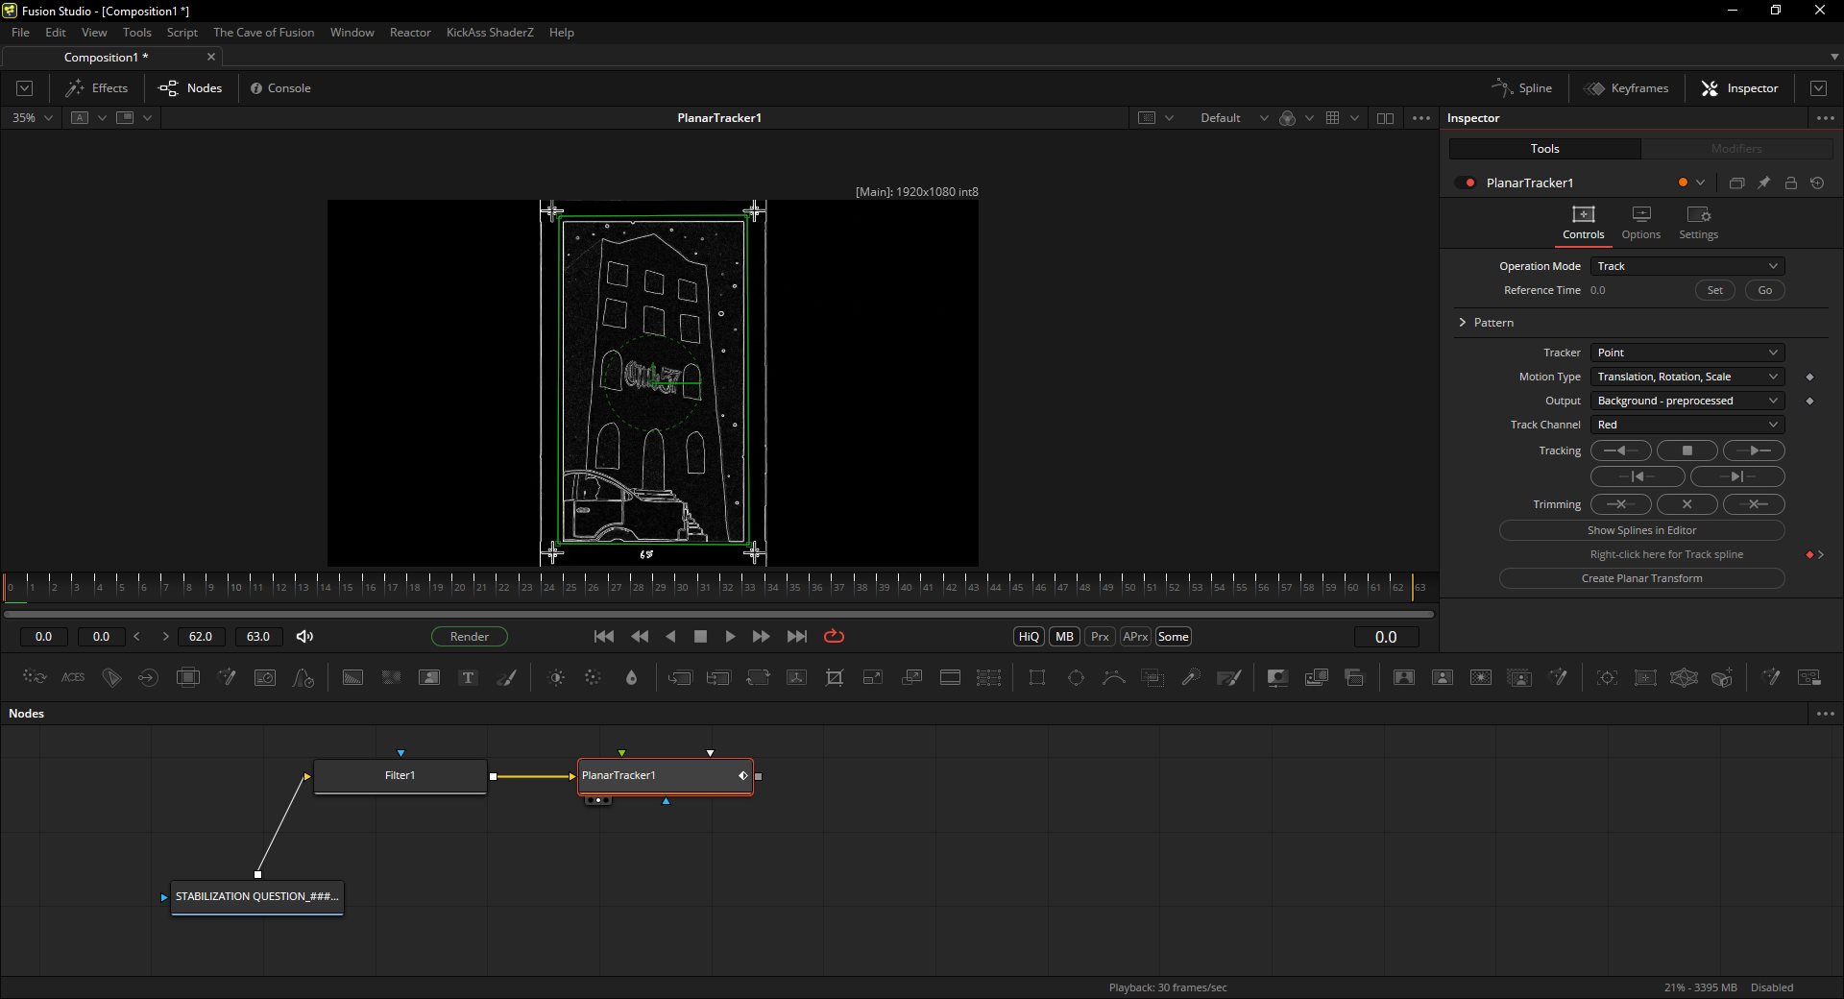Toggle PlanarTracker1 enable switch
The height and width of the screenshot is (999, 1844).
tap(1466, 183)
